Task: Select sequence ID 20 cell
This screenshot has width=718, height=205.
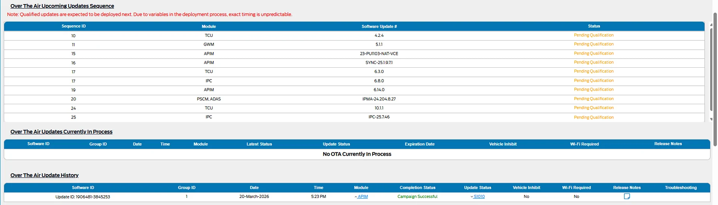Action: pyautogui.click(x=73, y=99)
